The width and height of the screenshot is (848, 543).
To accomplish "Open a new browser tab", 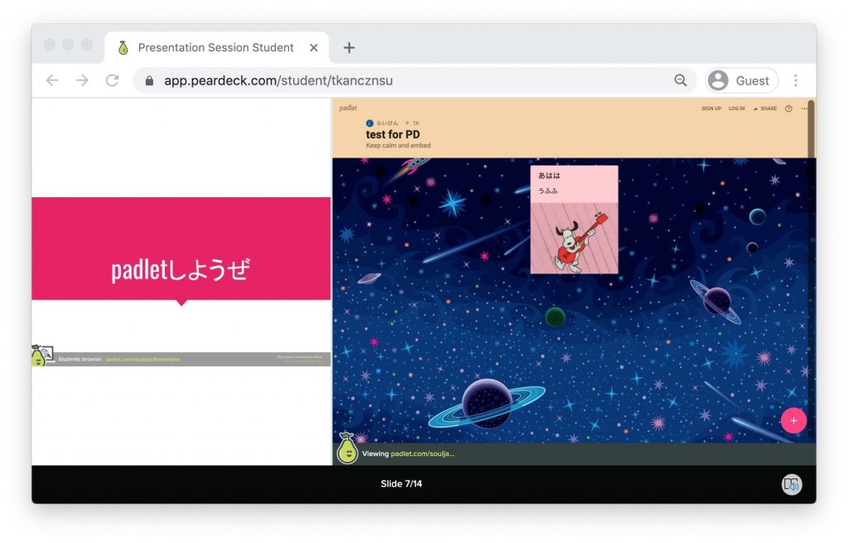I will pyautogui.click(x=349, y=47).
